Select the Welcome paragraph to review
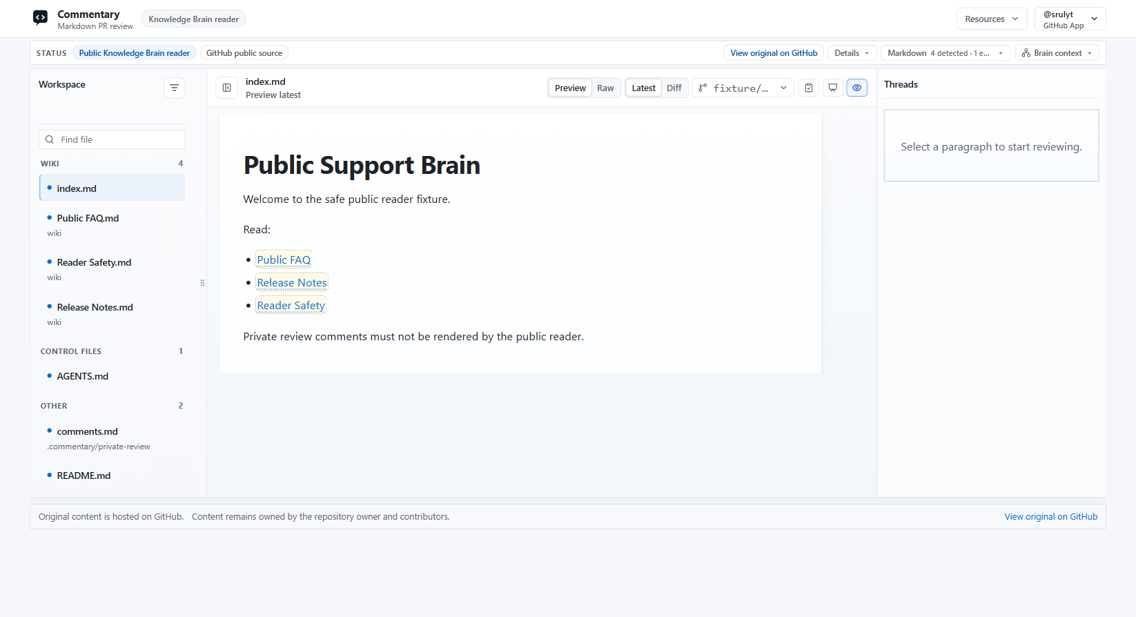1136x617 pixels. coord(346,199)
